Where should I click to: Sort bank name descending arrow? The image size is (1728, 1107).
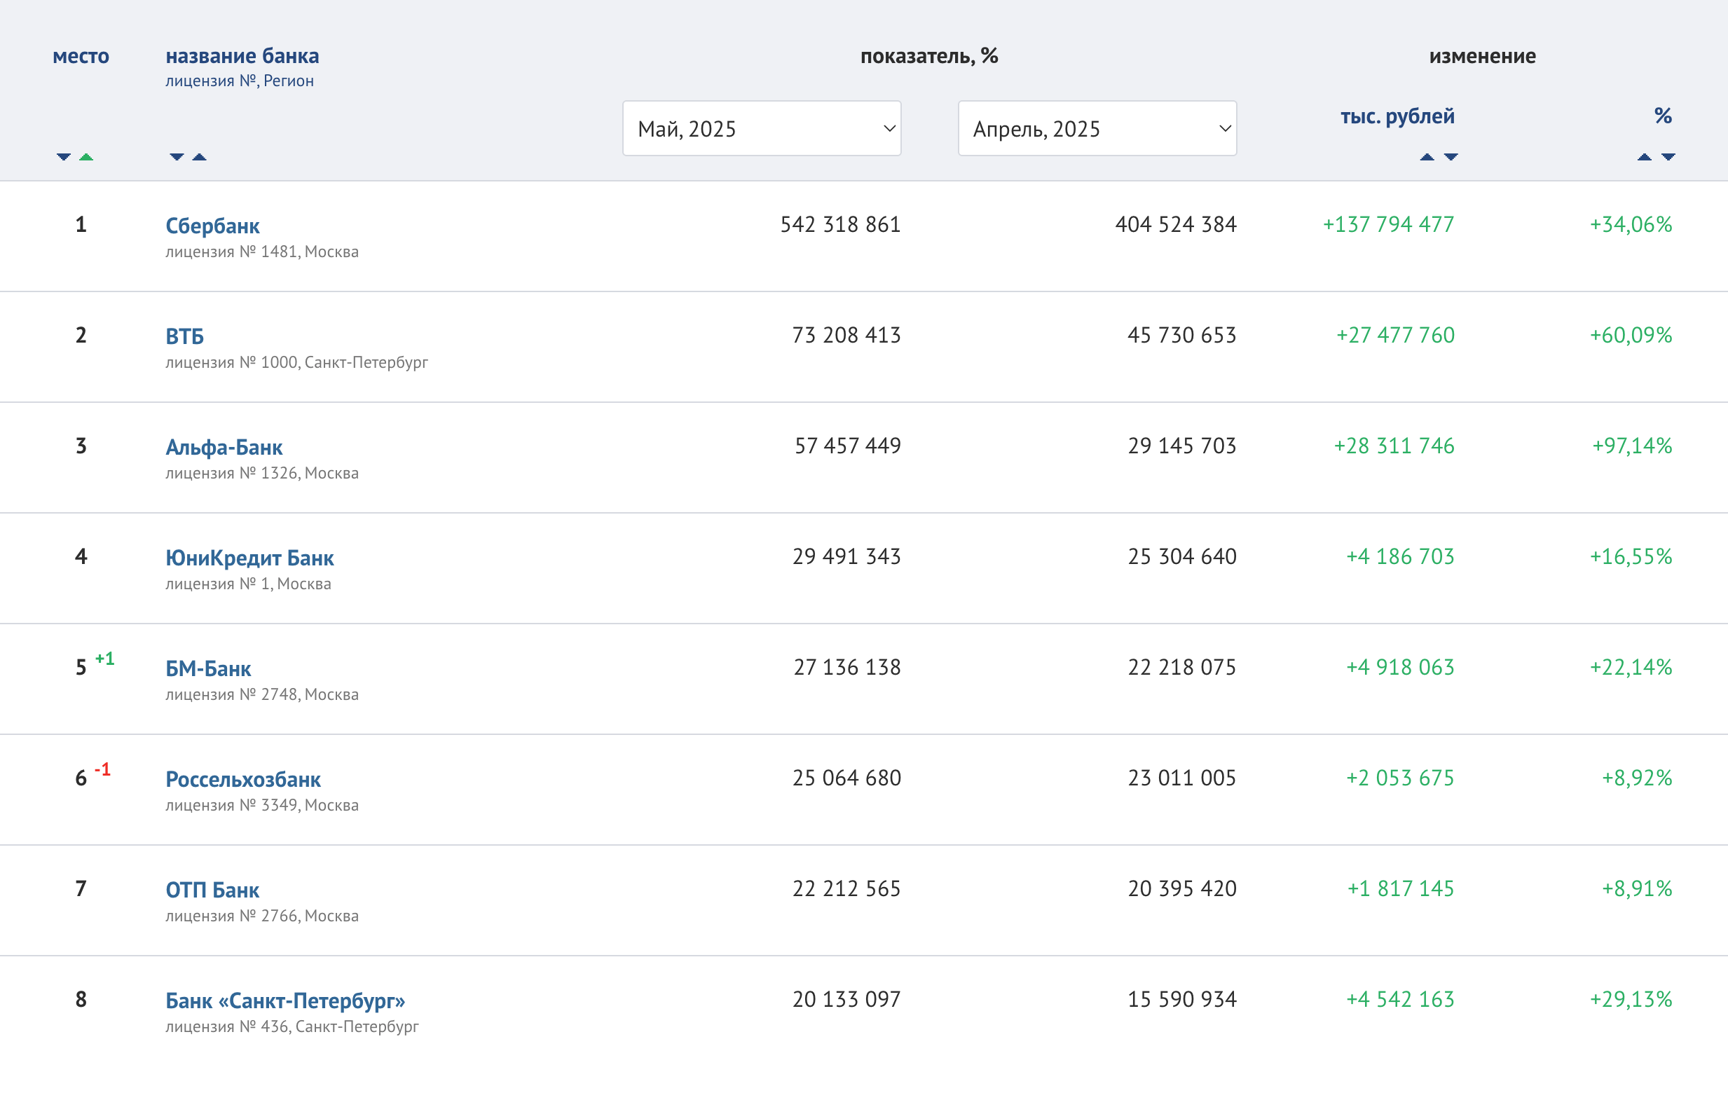177,157
